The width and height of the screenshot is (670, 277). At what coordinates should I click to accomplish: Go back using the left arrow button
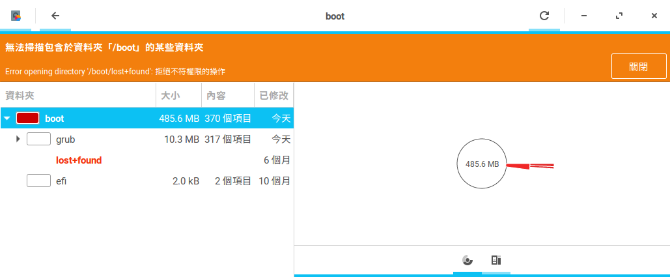(x=55, y=16)
